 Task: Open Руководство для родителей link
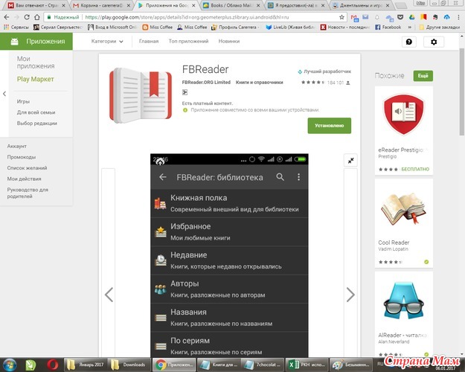click(x=28, y=193)
